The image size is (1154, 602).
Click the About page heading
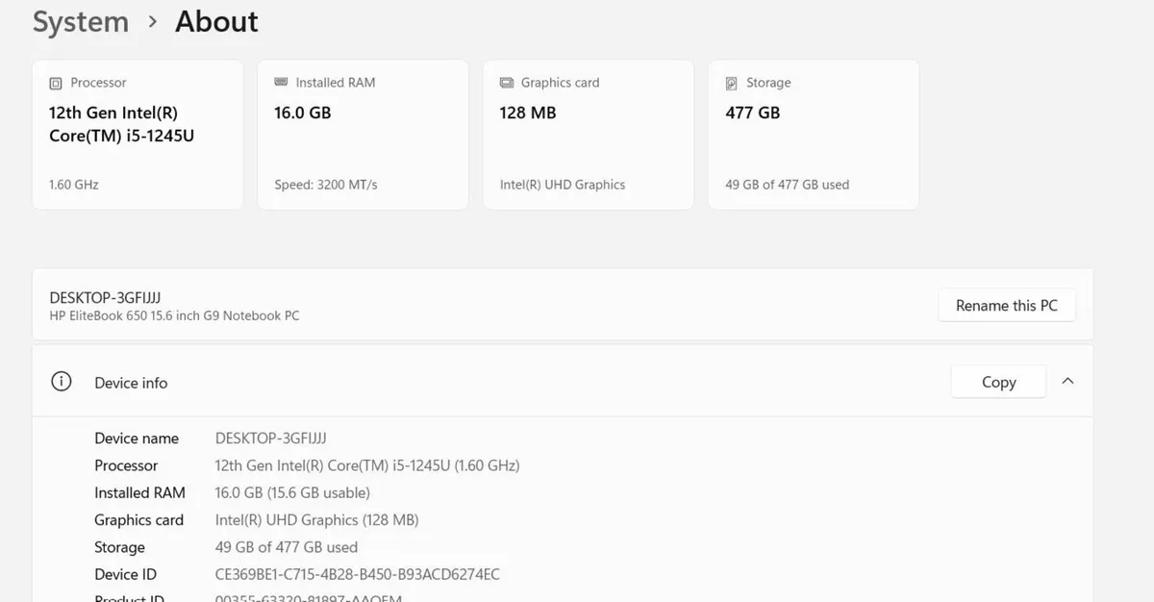pos(216,22)
